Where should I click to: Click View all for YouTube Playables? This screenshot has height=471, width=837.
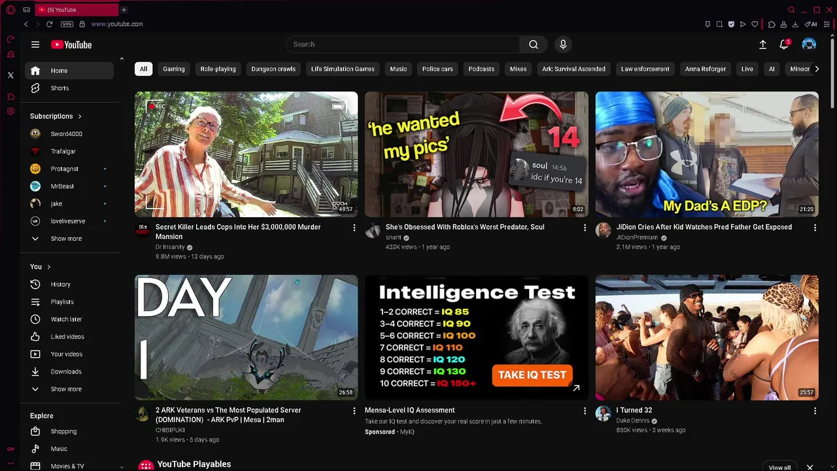779,467
